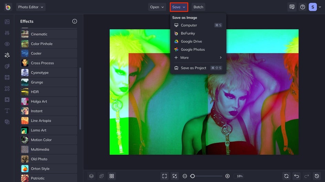This screenshot has width=325, height=182.
Task: Select the Effects sparkle sidebar icon
Action: pos(7,55)
